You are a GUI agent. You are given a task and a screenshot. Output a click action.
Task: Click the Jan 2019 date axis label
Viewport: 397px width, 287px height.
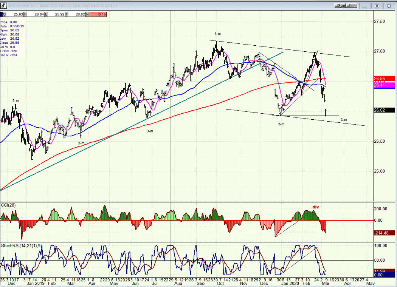tap(36, 284)
